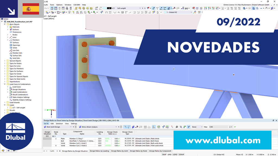Image resolution: width=278 pixels, height=156 pixels.
Task: Click view in X direction icon
Action: pyautogui.click(x=206, y=8)
